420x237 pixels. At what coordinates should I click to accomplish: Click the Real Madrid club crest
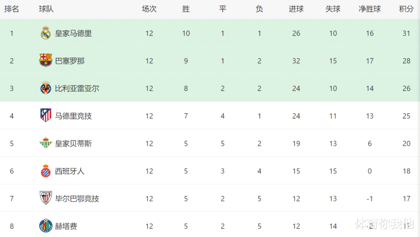click(46, 33)
